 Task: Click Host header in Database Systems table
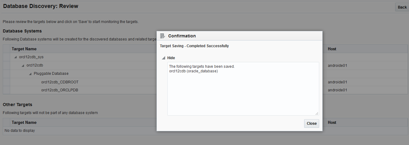pyautogui.click(x=332, y=49)
